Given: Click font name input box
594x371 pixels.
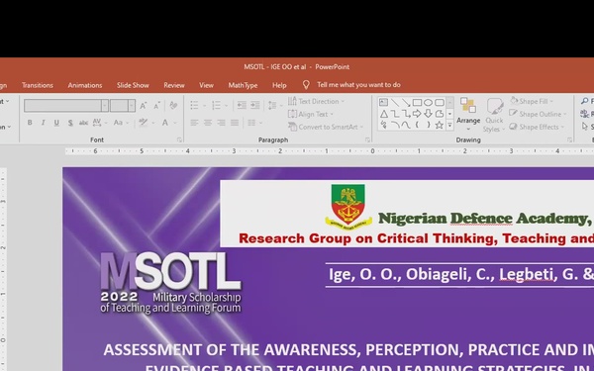Looking at the screenshot, I should coord(62,106).
